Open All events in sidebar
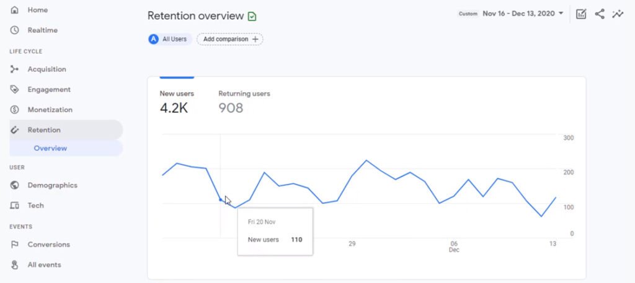 (44, 265)
